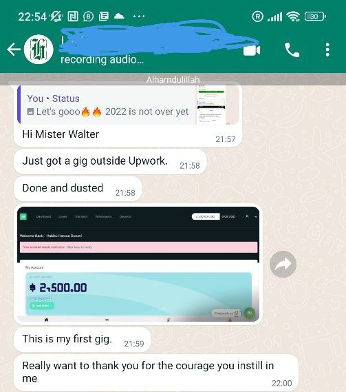Forward the shared balance screenshot
This screenshot has height=392, width=346.
click(283, 264)
